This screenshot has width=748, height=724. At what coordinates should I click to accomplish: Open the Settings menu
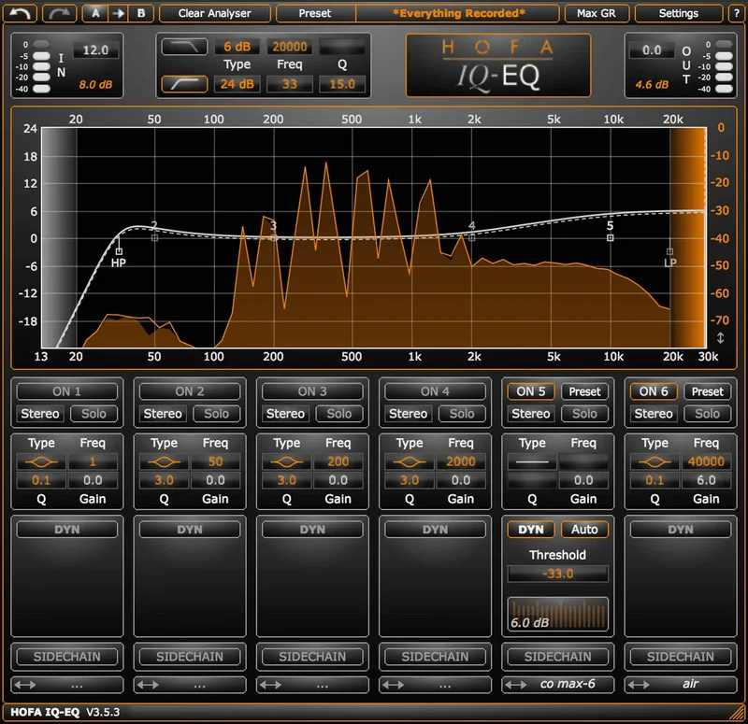(x=679, y=13)
